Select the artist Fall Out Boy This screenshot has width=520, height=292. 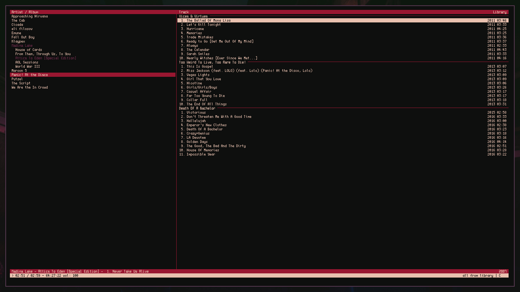point(22,37)
